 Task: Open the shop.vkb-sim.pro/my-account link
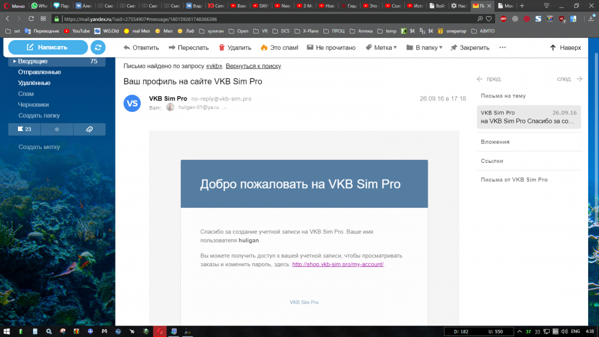(x=338, y=265)
